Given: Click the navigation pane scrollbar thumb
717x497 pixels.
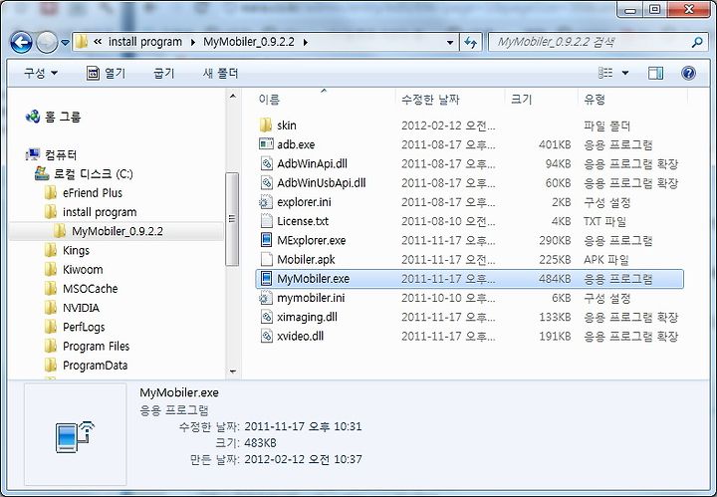Looking at the screenshot, I should click(232, 218).
